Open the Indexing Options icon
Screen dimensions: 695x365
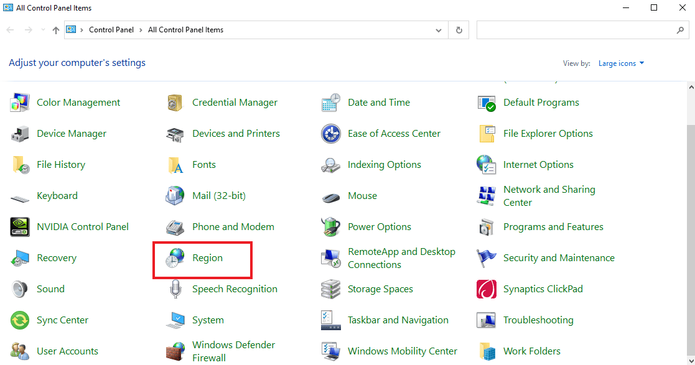[330, 165]
